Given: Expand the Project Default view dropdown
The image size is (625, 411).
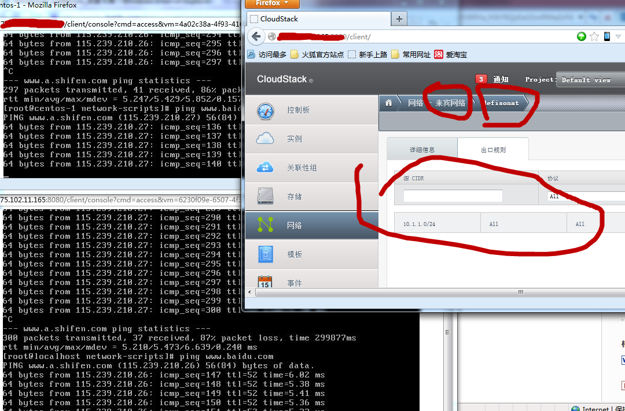Looking at the screenshot, I should [590, 80].
